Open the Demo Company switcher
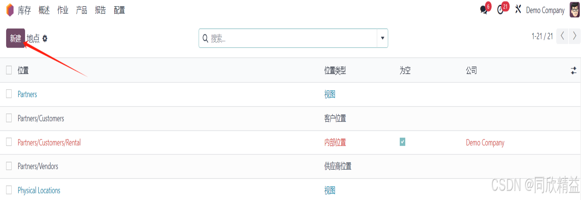Viewport: 581px width, 200px height. click(x=545, y=10)
